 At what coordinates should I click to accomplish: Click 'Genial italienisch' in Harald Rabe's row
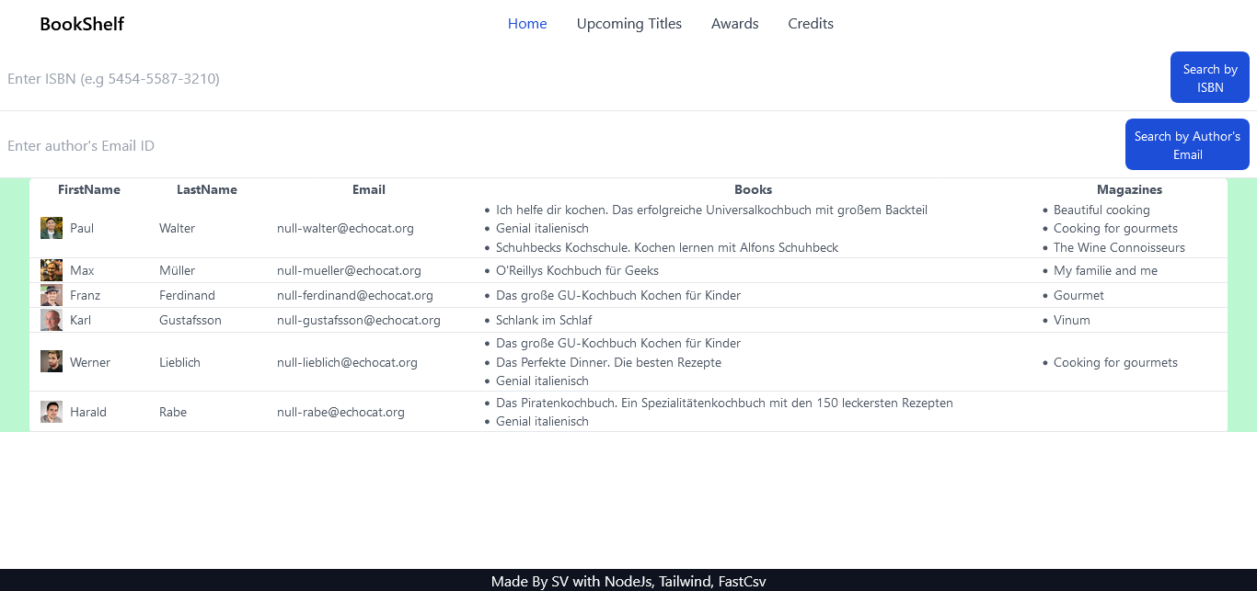point(542,421)
